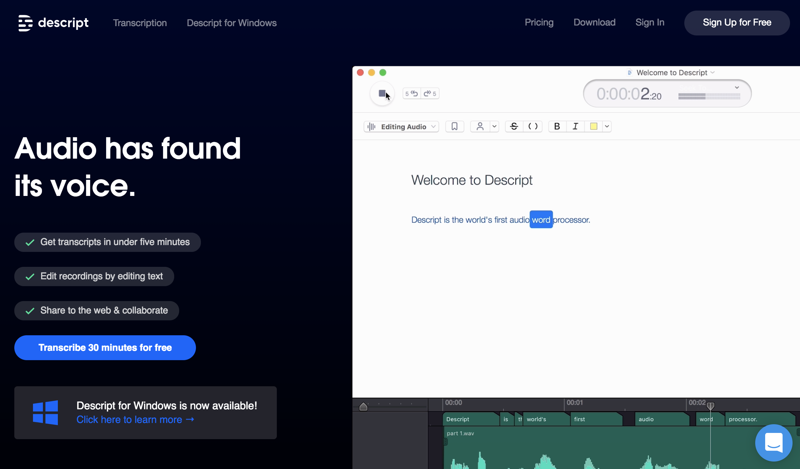Select the yellow highlight color swatch
This screenshot has height=469, width=800.
click(x=593, y=126)
